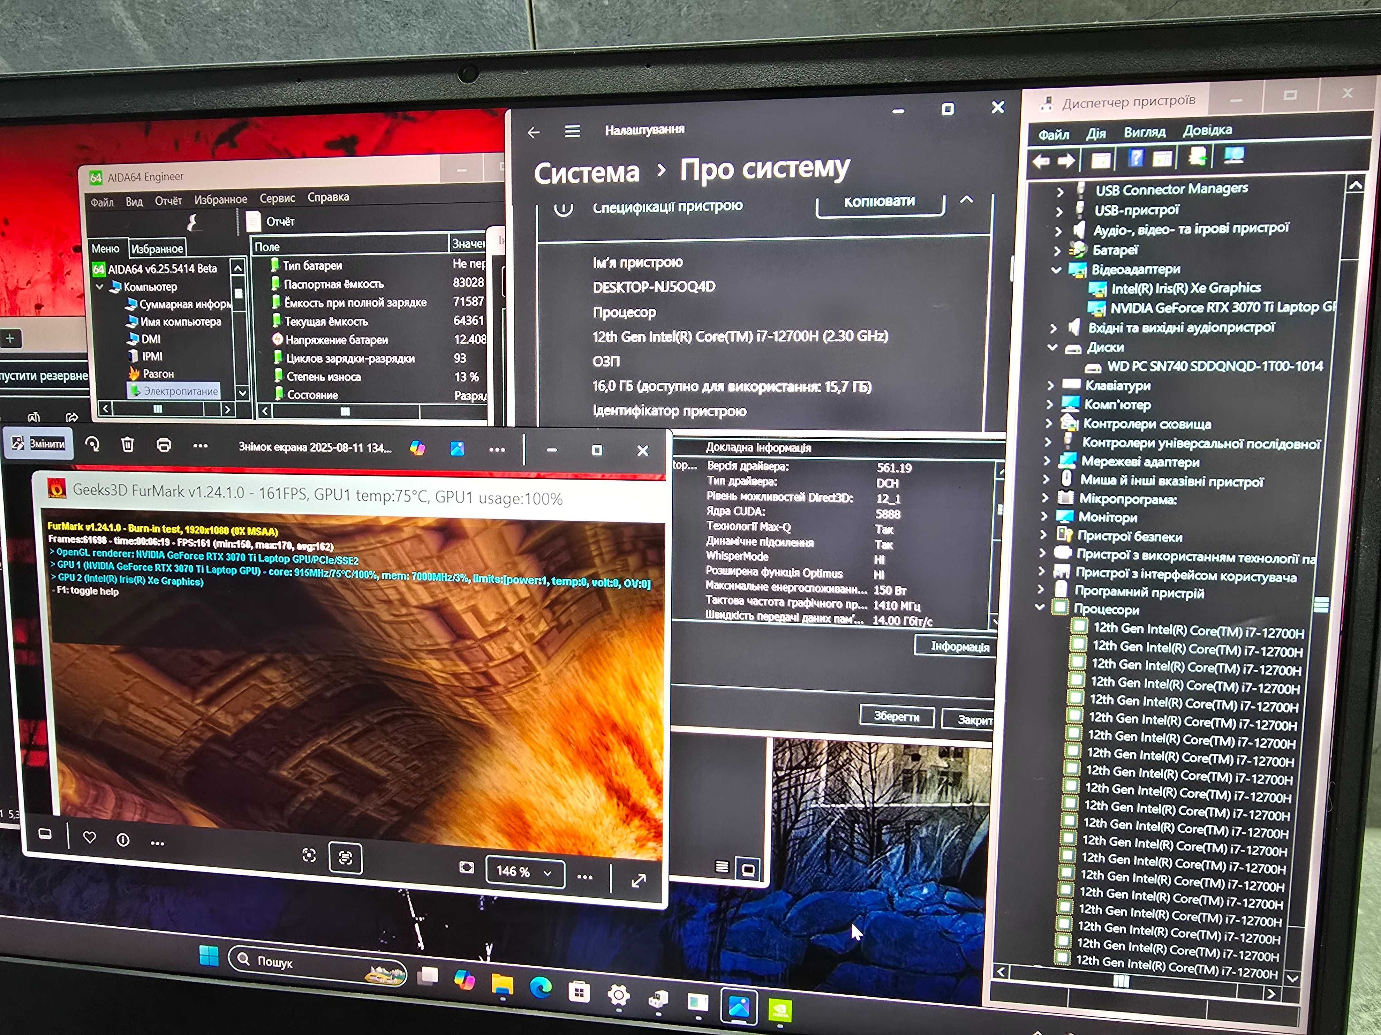Open the 146 % zoom dropdown
This screenshot has width=1381, height=1035.
point(525,871)
